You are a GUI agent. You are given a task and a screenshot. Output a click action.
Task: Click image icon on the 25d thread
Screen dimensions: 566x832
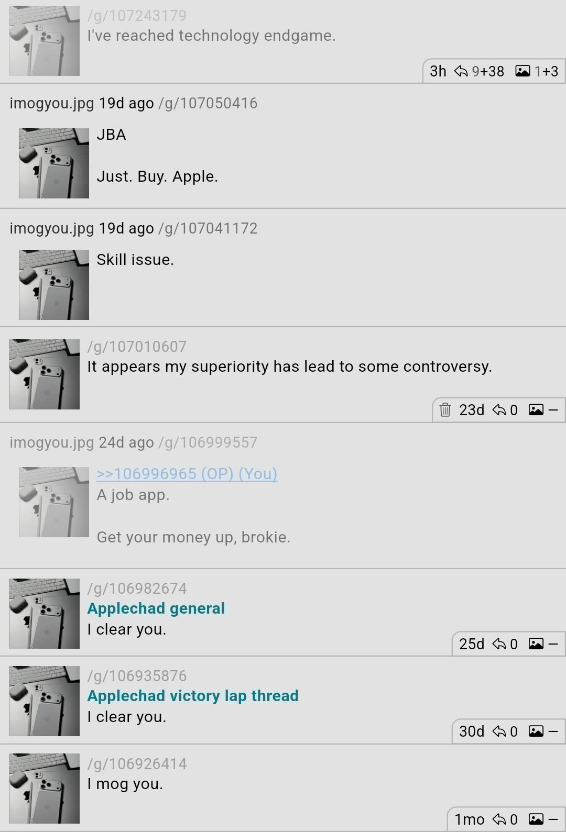click(x=536, y=644)
